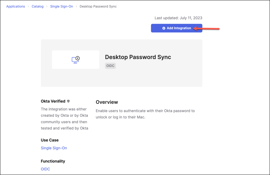Navigate to Catalog via breadcrumb
The width and height of the screenshot is (270, 175).
click(x=38, y=7)
